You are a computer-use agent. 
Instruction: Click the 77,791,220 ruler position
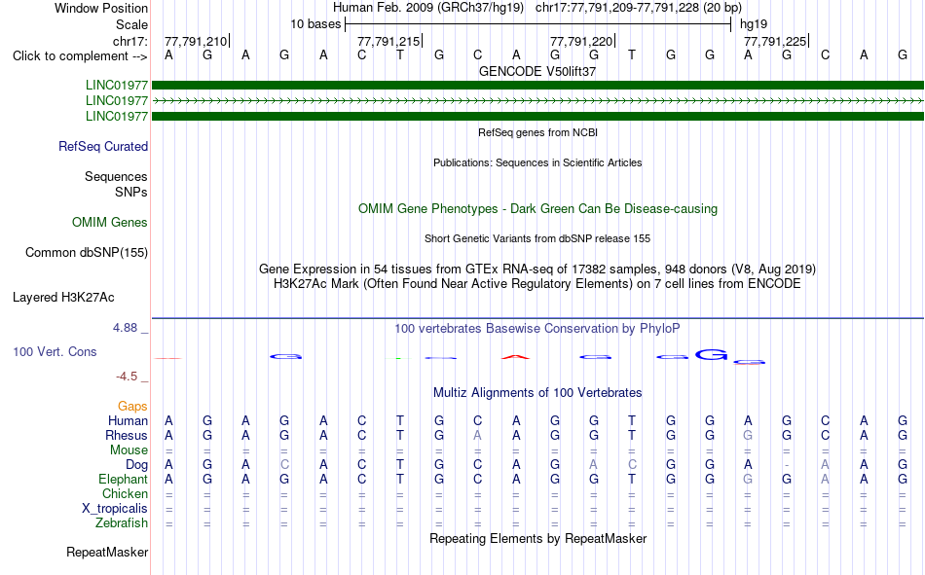point(581,41)
